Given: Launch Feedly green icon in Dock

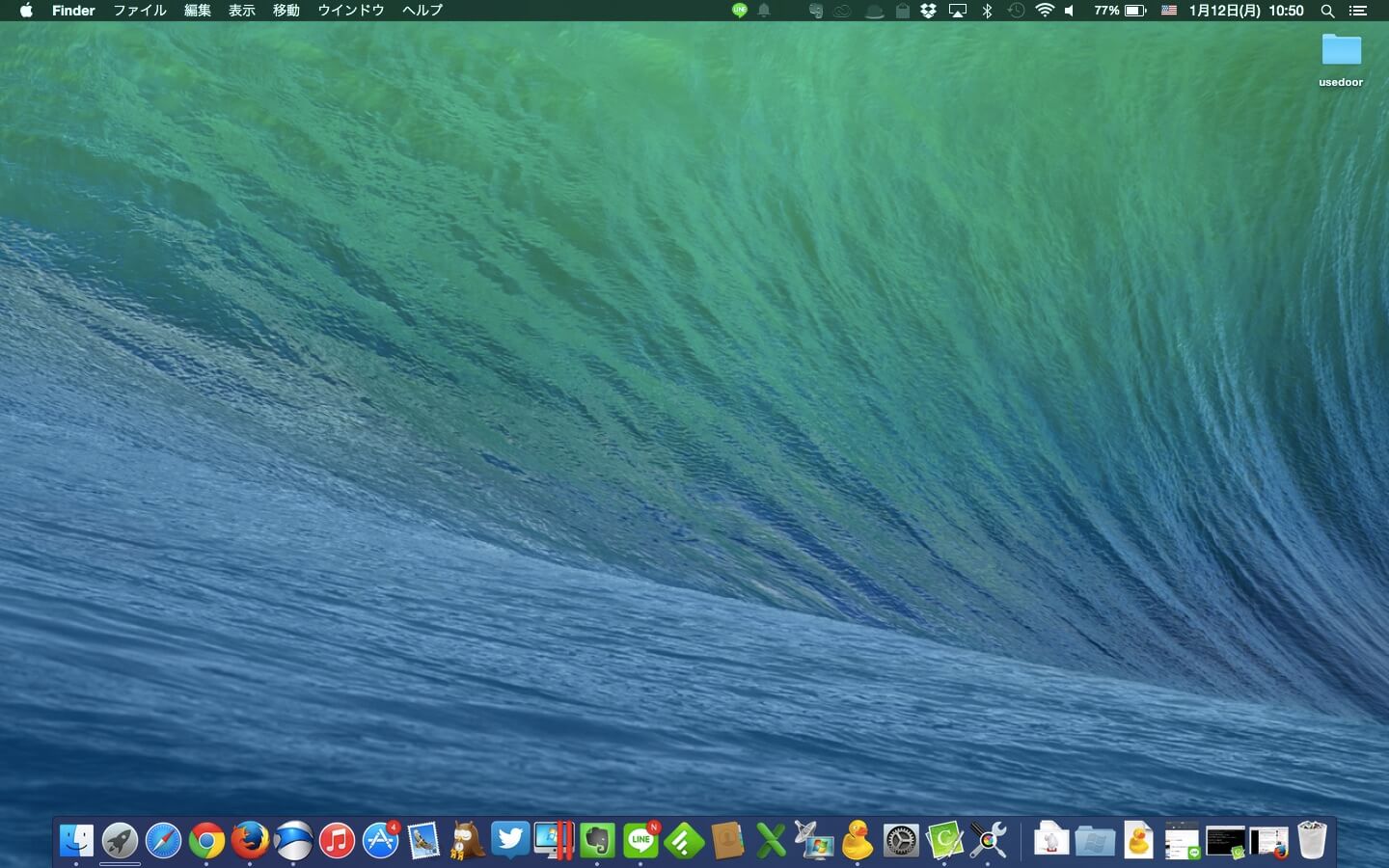Looking at the screenshot, I should click(x=684, y=840).
